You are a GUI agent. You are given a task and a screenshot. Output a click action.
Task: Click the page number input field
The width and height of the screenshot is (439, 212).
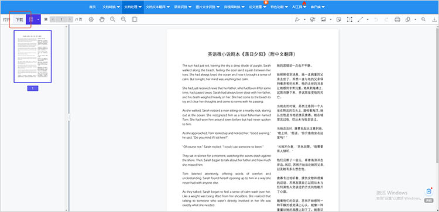click(x=61, y=19)
